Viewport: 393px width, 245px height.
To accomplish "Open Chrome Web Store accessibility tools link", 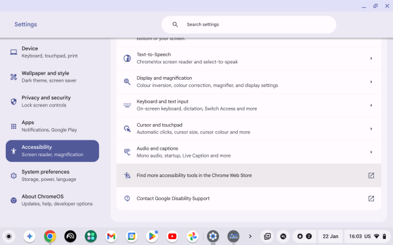I will pyautogui.click(x=249, y=176).
